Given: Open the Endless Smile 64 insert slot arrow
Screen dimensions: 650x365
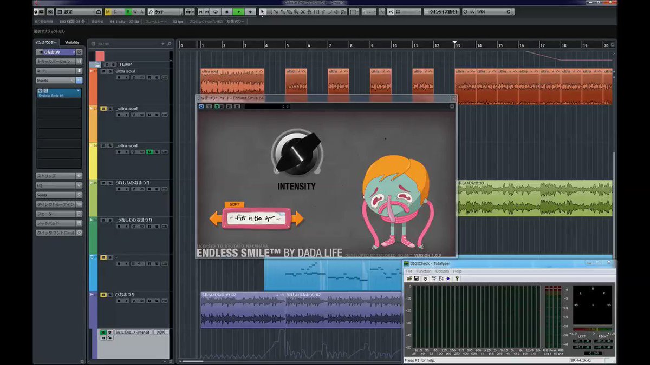Looking at the screenshot, I should coord(79,91).
